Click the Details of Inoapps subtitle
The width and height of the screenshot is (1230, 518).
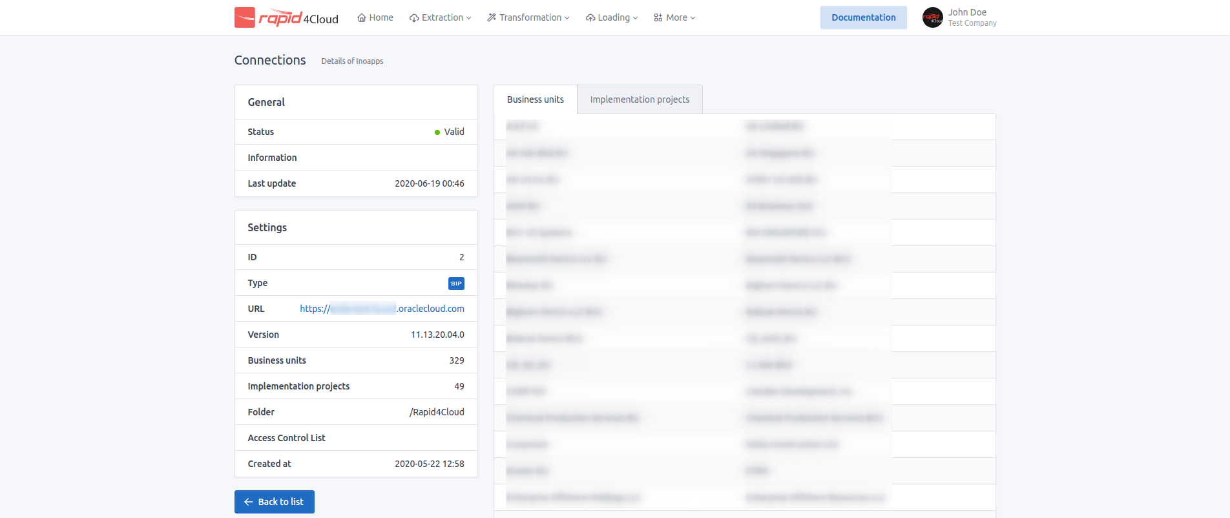352,61
